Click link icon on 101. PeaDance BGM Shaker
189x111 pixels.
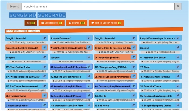click(x=178, y=57)
